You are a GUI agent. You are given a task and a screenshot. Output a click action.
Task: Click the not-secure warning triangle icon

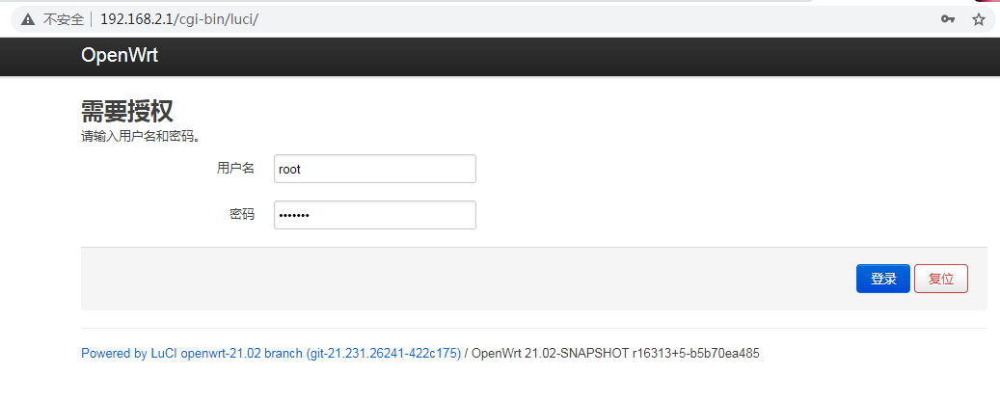tap(27, 19)
